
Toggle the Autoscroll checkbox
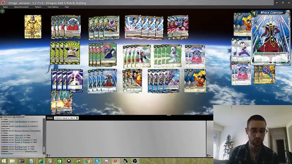point(14,117)
